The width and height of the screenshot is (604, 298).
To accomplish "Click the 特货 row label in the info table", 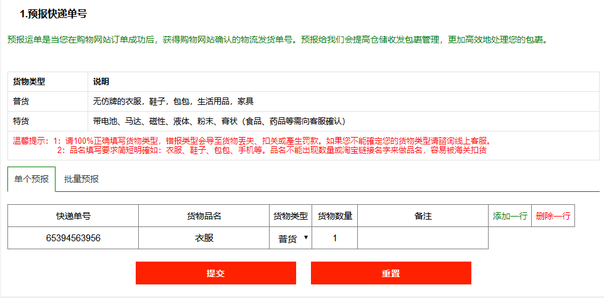I will click(22, 121).
